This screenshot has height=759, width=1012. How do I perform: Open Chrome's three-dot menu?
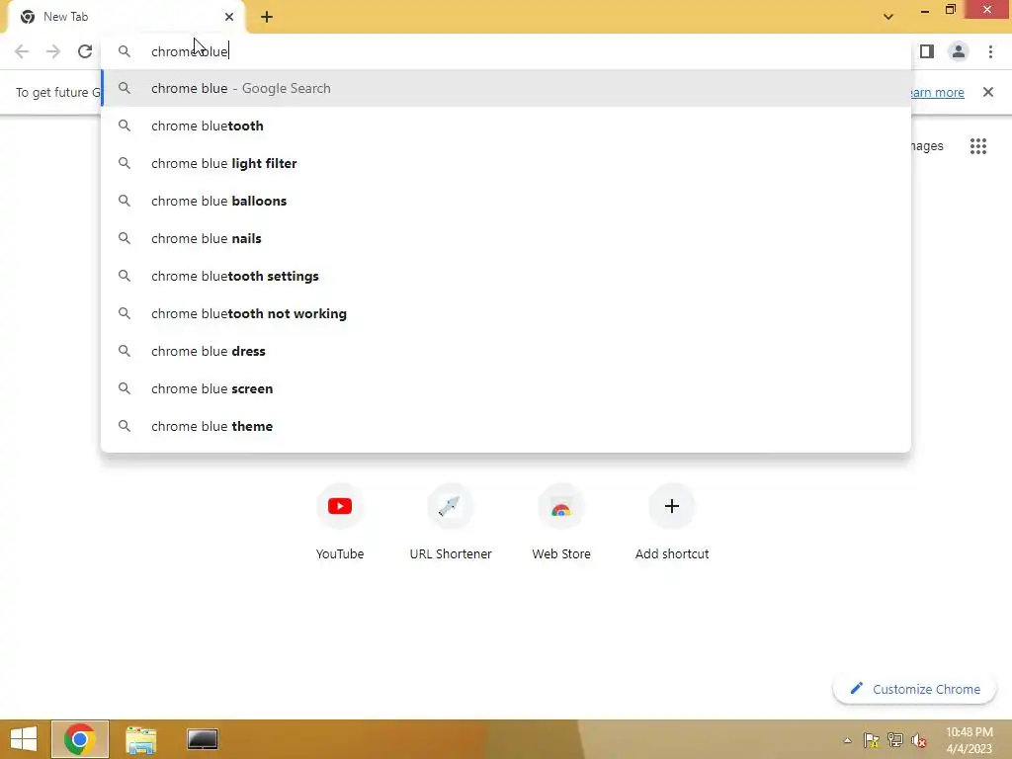(x=990, y=51)
